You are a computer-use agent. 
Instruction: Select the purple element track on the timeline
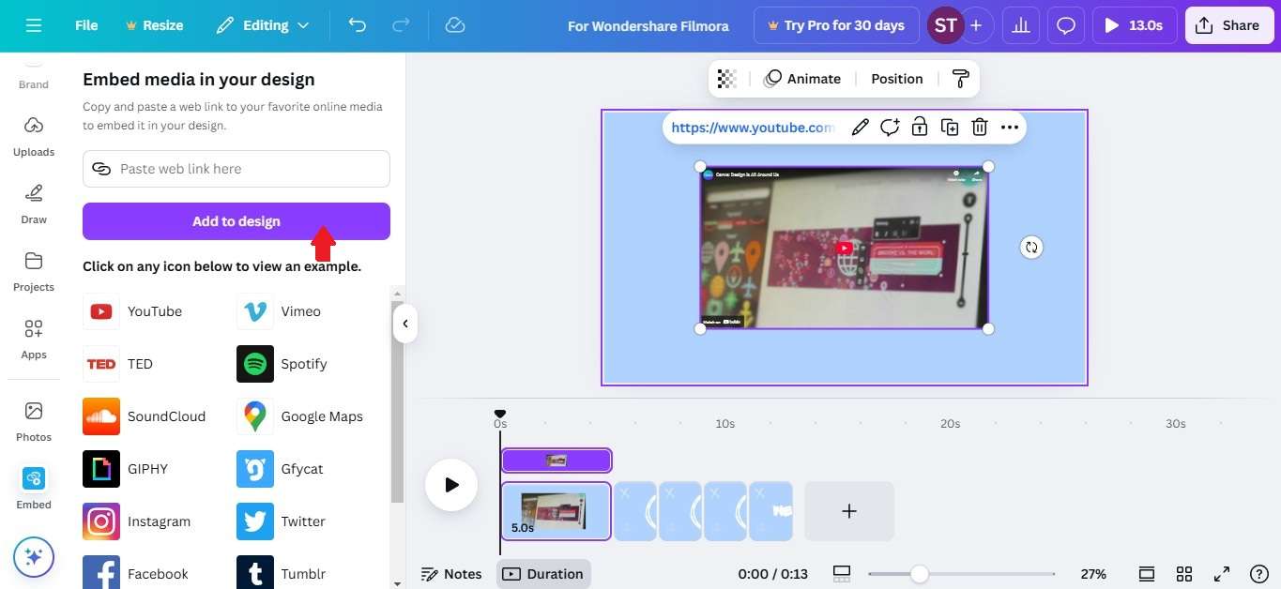(557, 461)
